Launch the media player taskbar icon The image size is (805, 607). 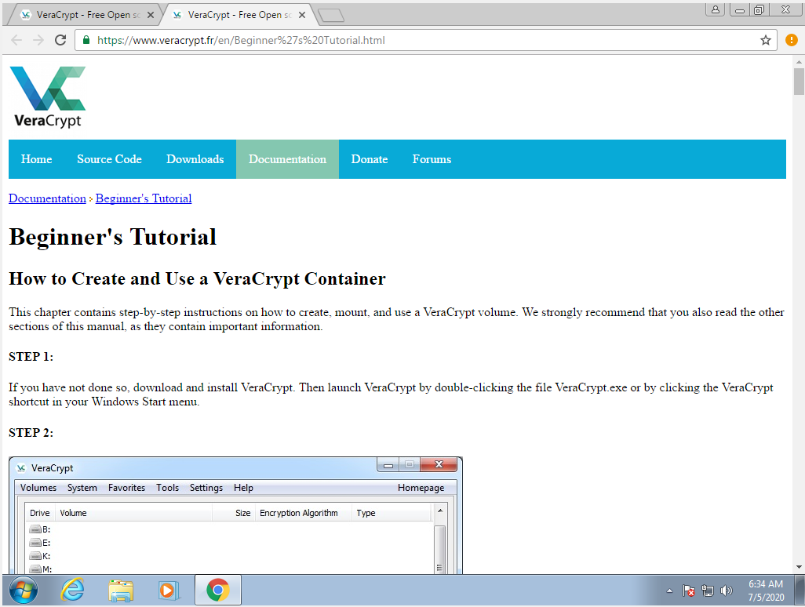[169, 590]
